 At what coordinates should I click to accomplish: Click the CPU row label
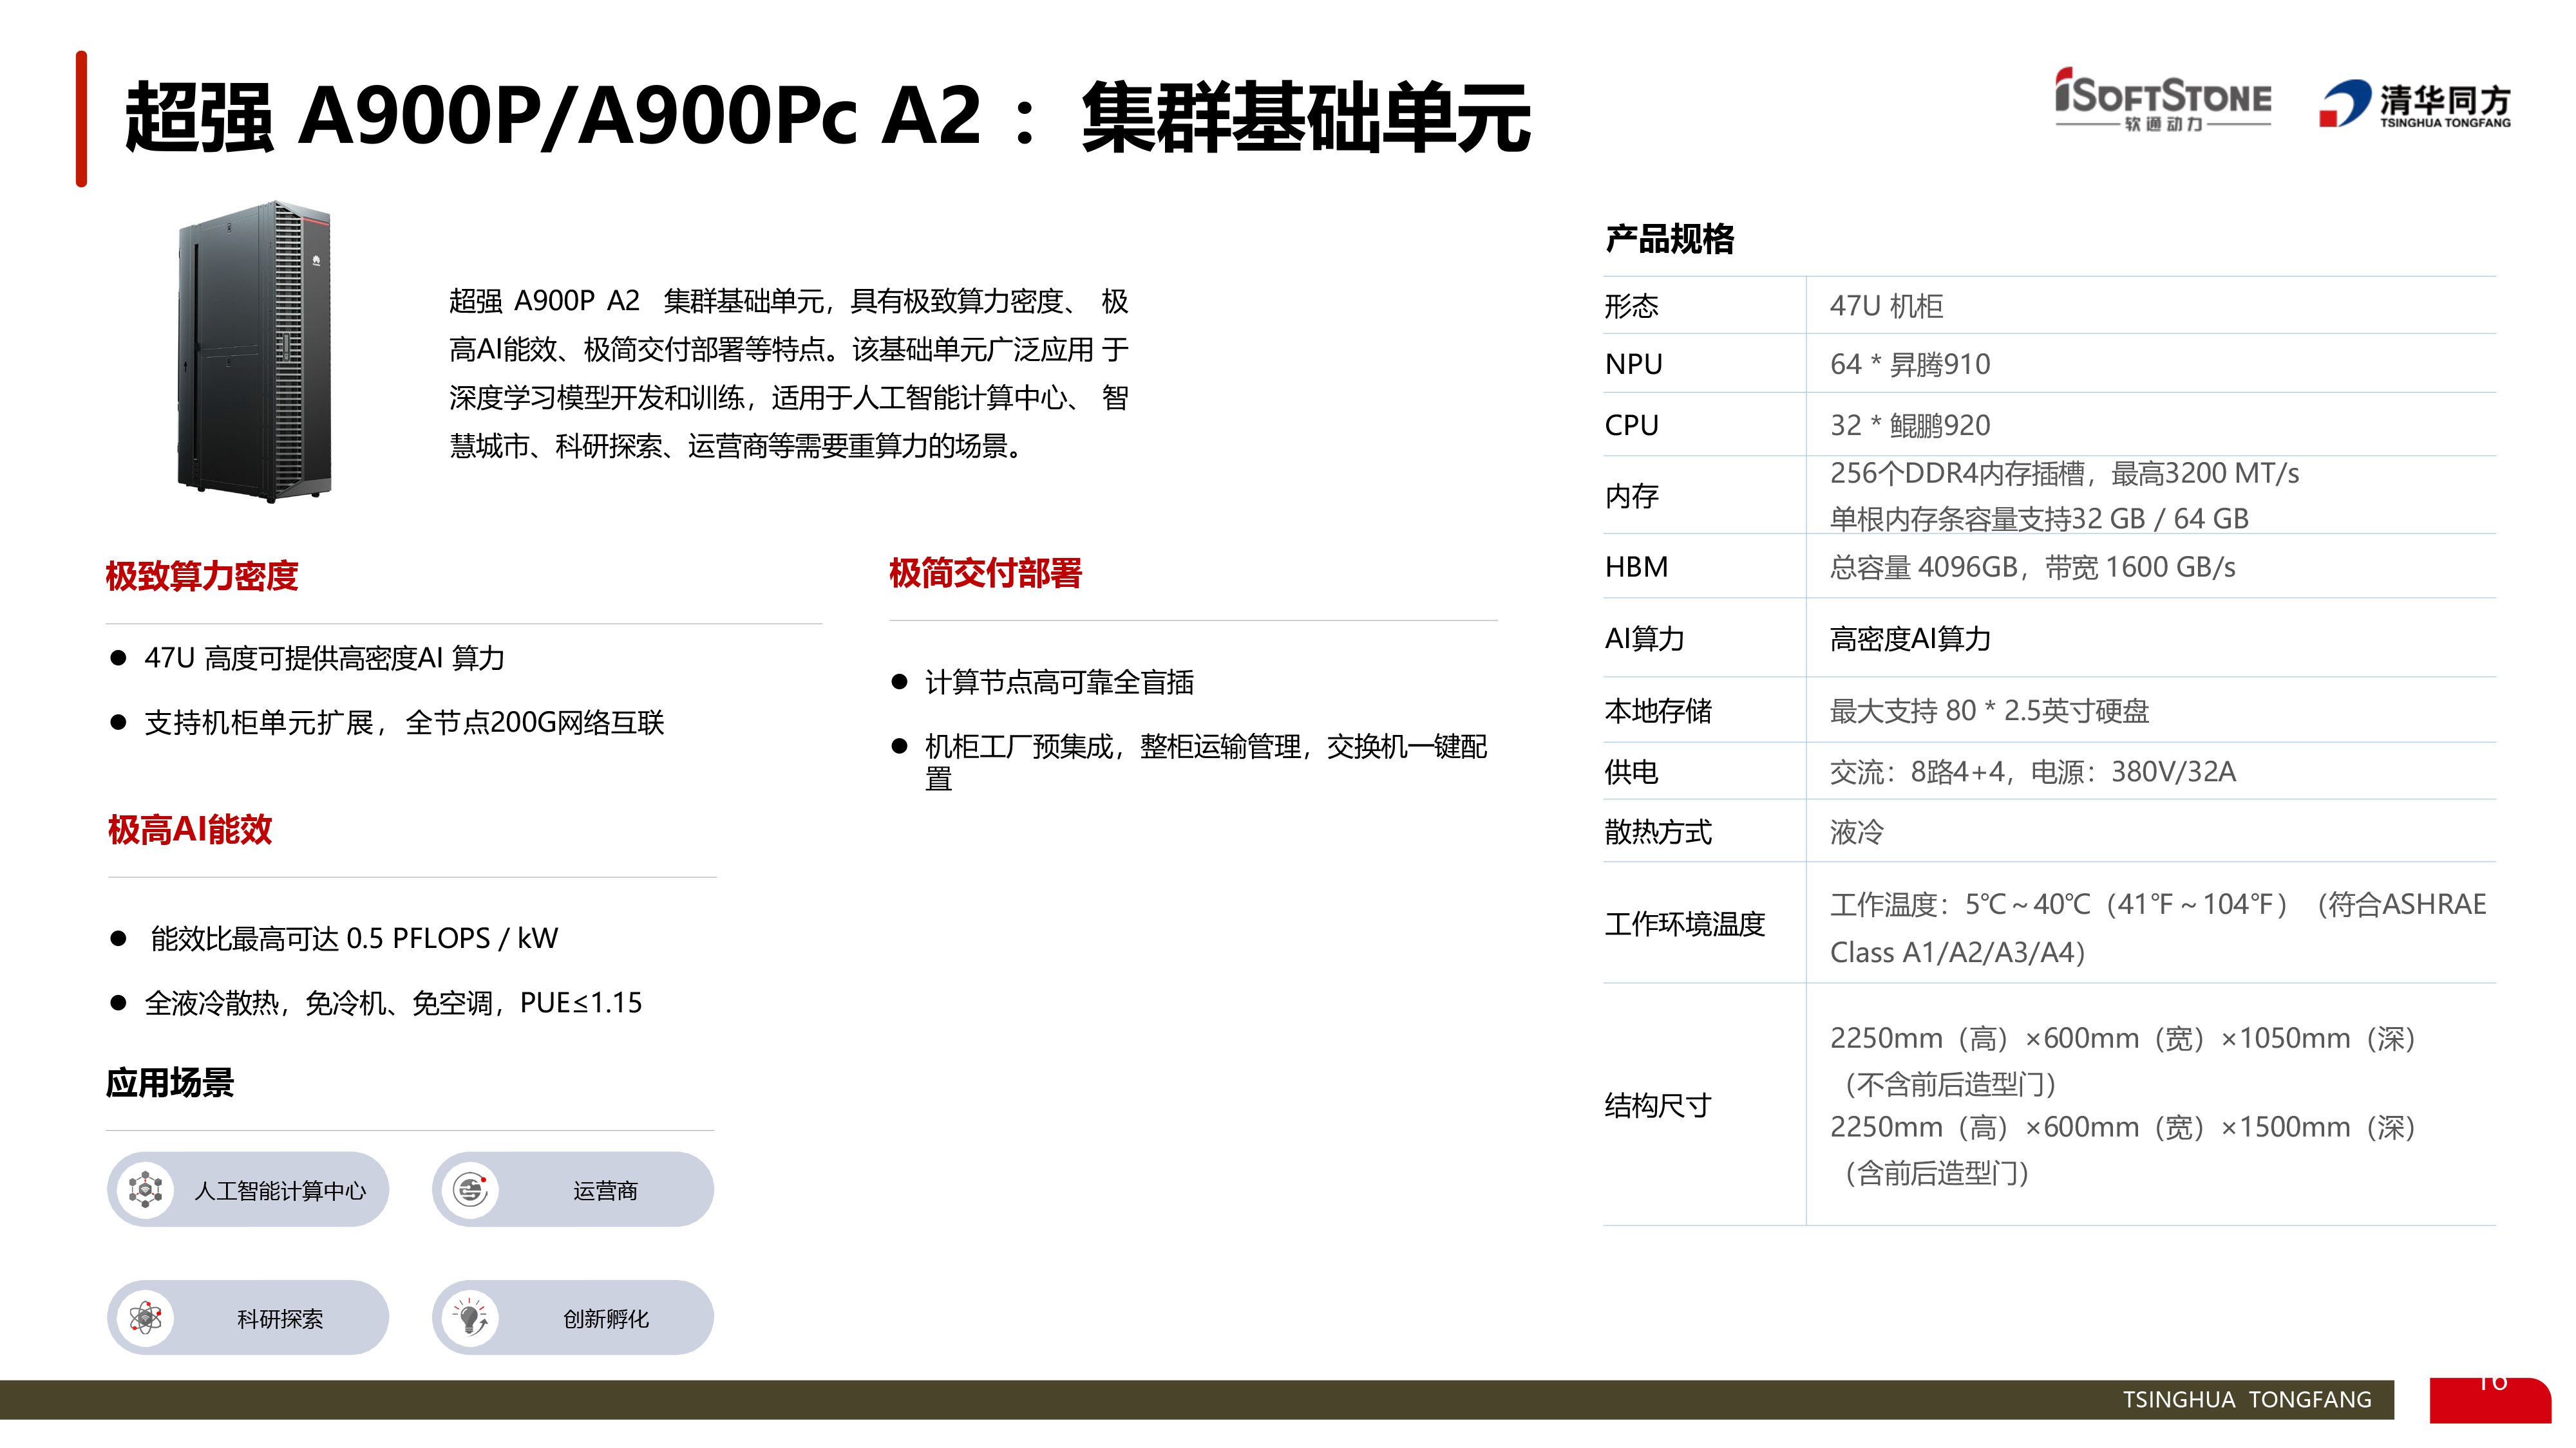[1631, 425]
